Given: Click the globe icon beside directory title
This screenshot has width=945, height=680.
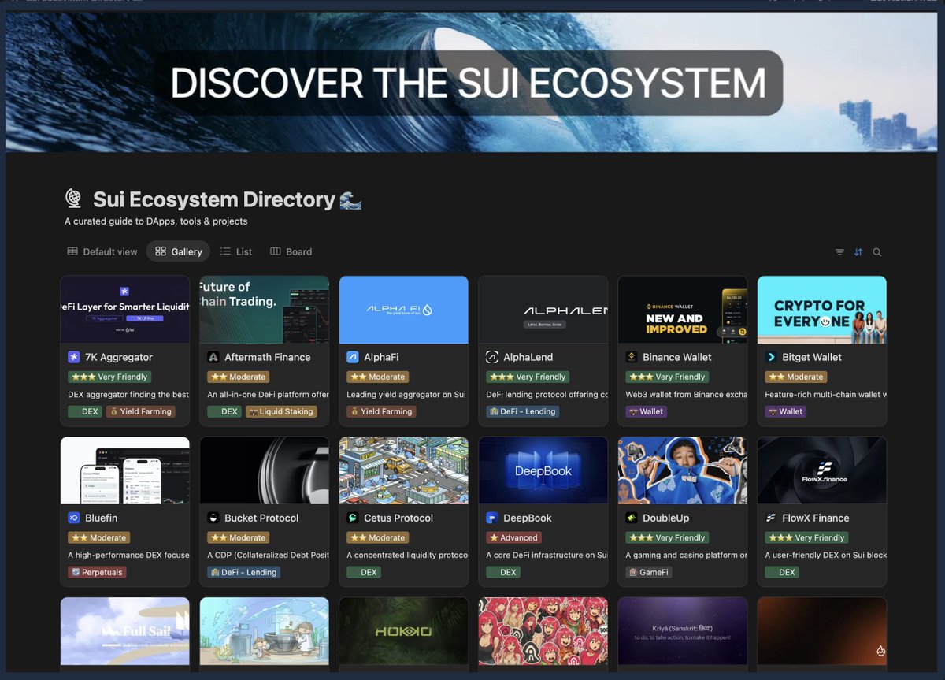Looking at the screenshot, I should (73, 199).
